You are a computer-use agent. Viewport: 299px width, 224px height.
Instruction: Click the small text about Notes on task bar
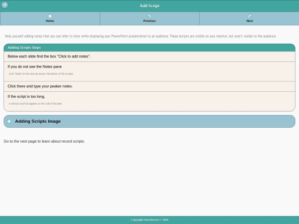41,74
